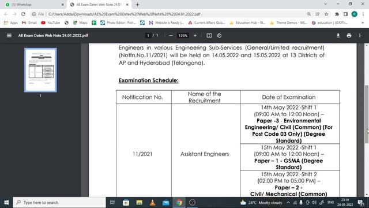Open the Gmail bookmark
369x208 pixels.
point(29,23)
